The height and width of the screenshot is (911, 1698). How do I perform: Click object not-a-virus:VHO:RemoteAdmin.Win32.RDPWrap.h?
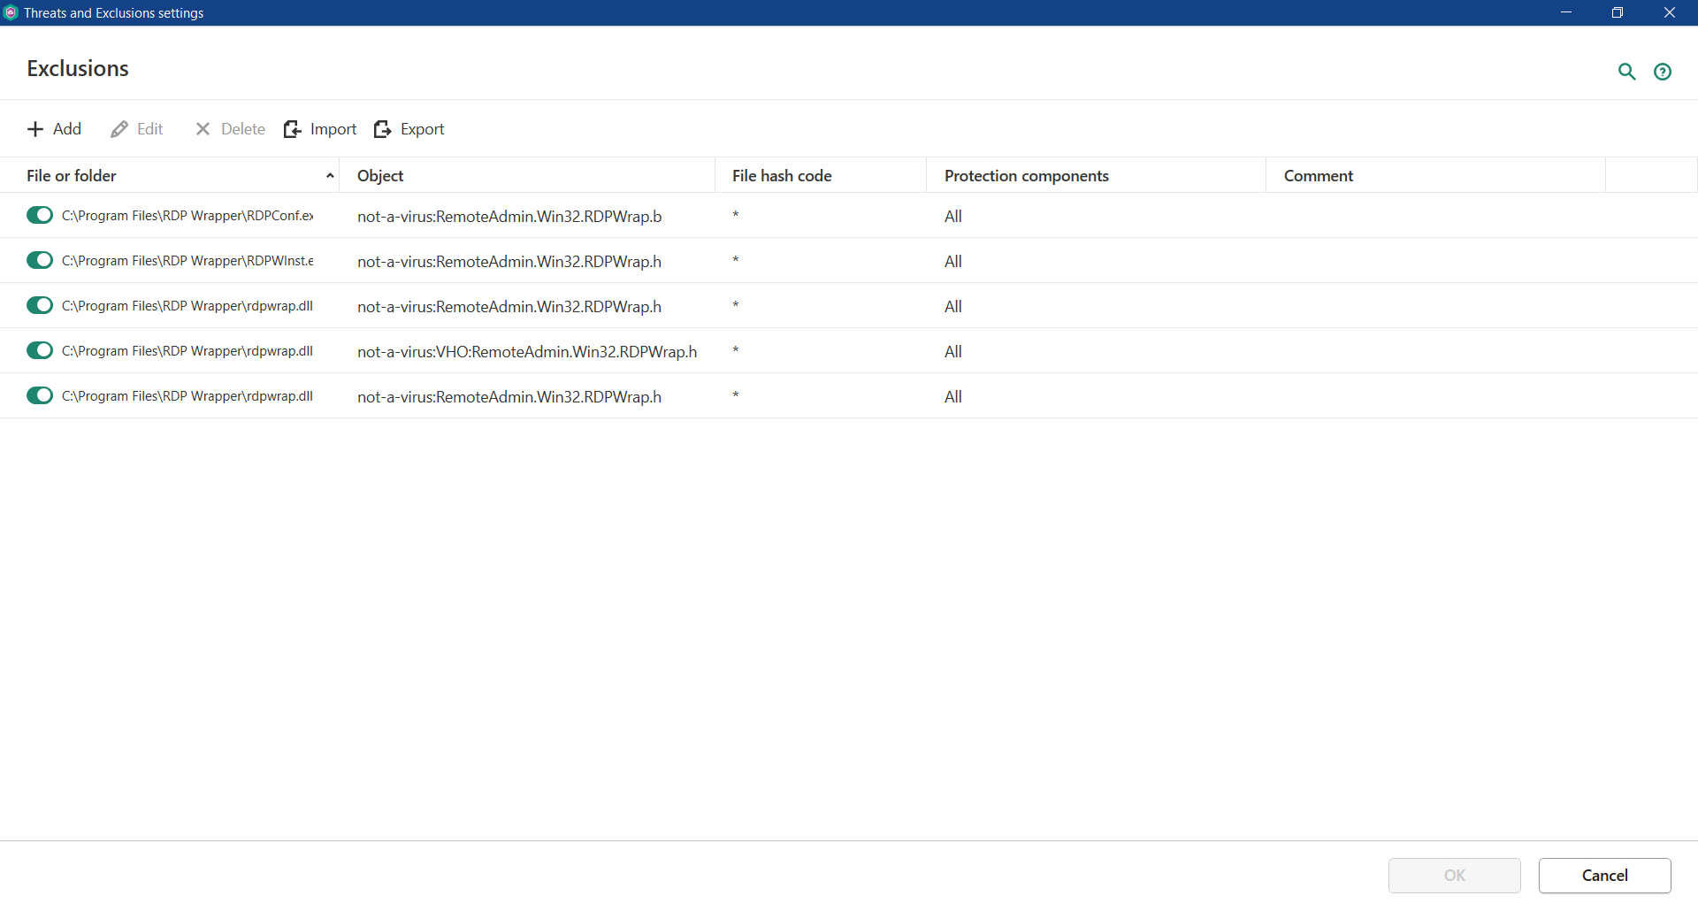click(527, 351)
